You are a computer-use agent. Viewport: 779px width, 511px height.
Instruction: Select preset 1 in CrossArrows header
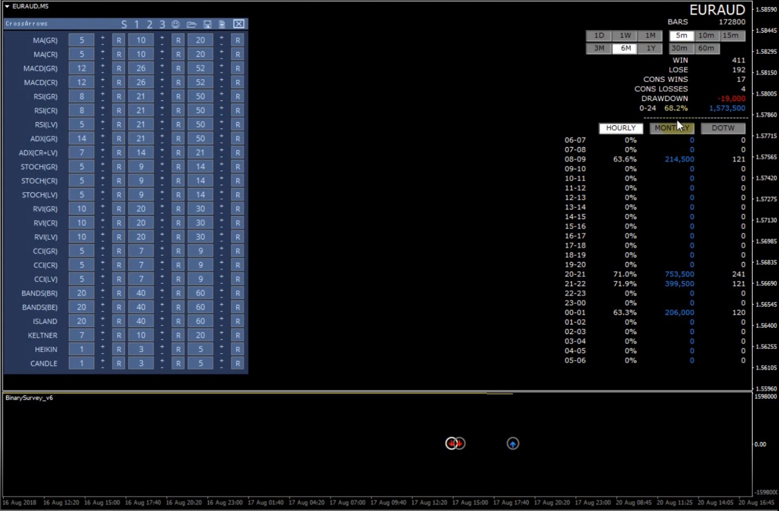click(x=137, y=24)
